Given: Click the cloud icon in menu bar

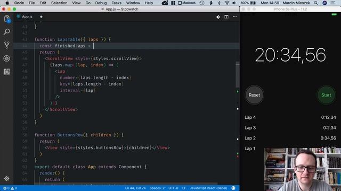Looking at the screenshot, I should coord(165,3).
